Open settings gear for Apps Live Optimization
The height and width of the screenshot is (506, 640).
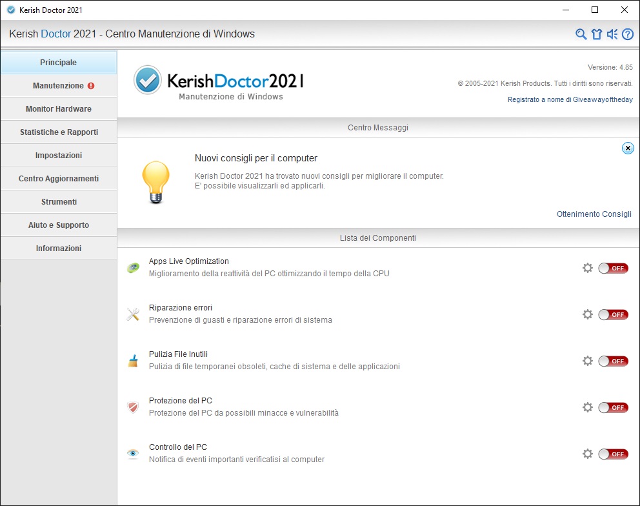[587, 268]
